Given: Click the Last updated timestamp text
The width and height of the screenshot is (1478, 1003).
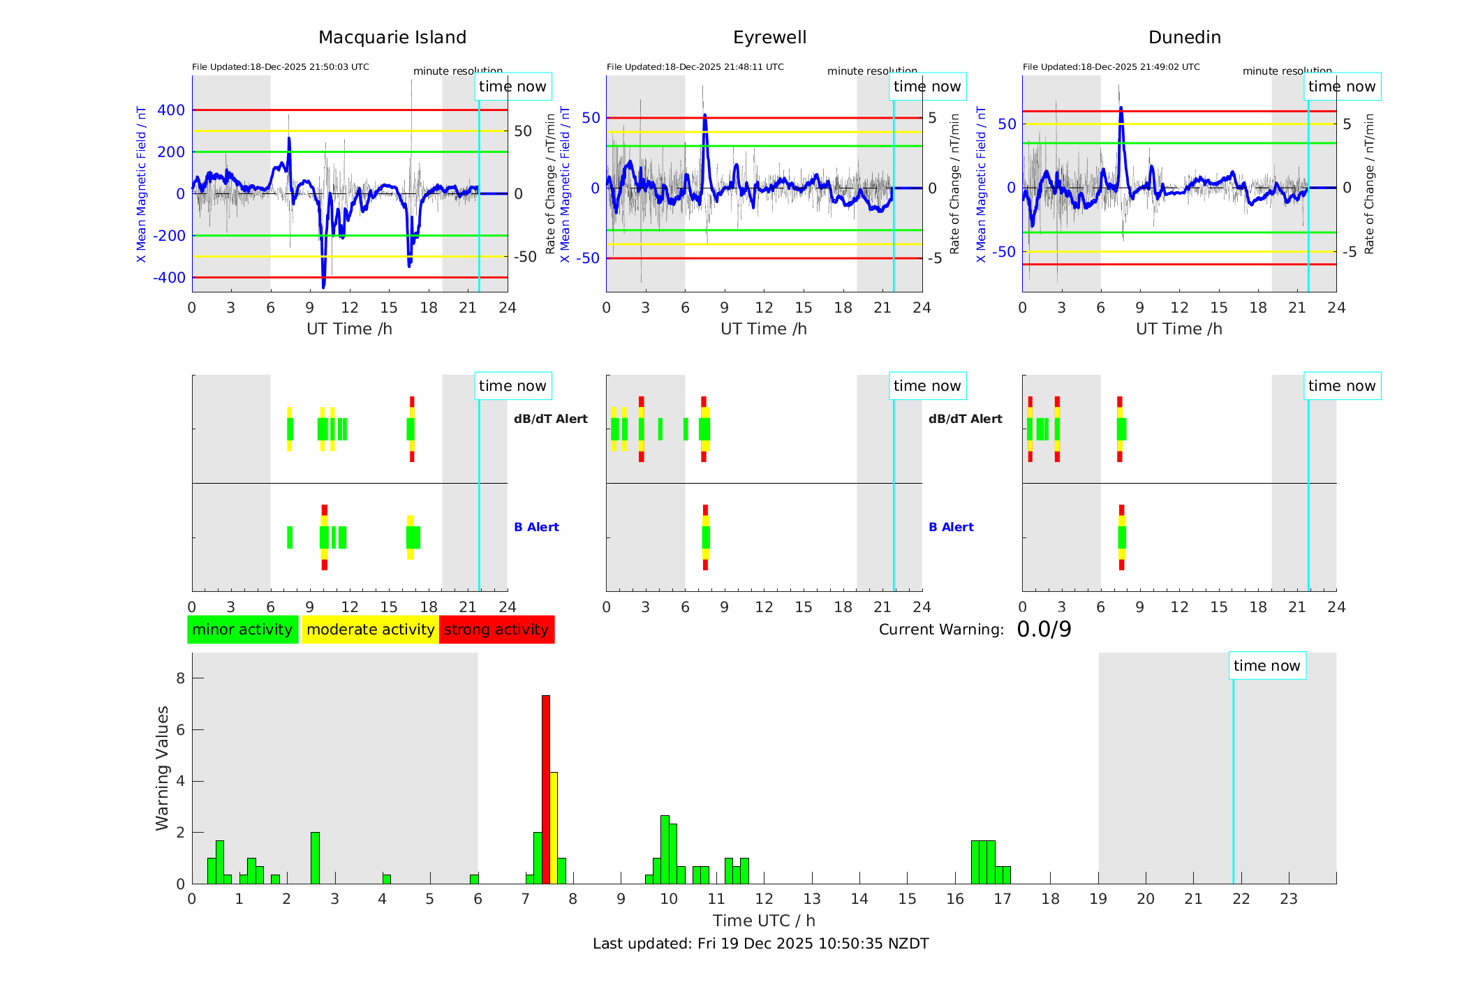Looking at the screenshot, I should tap(760, 944).
